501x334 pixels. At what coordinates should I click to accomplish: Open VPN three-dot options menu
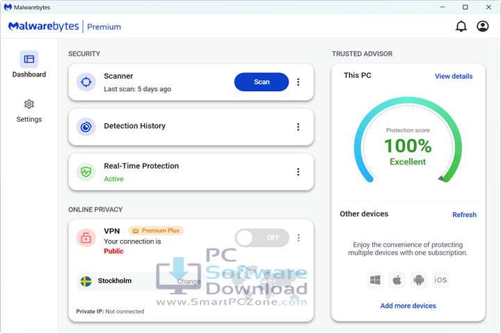pos(299,238)
